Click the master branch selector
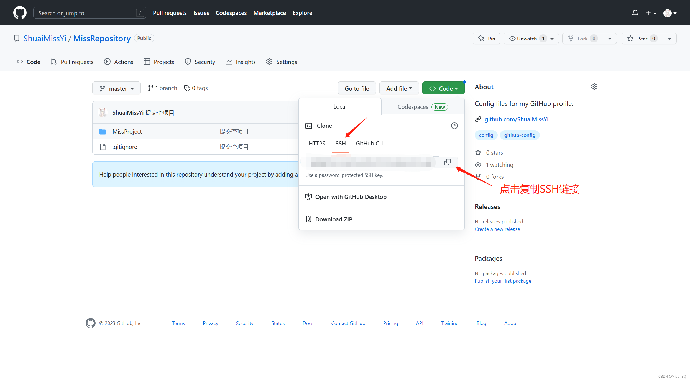Image resolution: width=690 pixels, height=381 pixels. coord(116,88)
